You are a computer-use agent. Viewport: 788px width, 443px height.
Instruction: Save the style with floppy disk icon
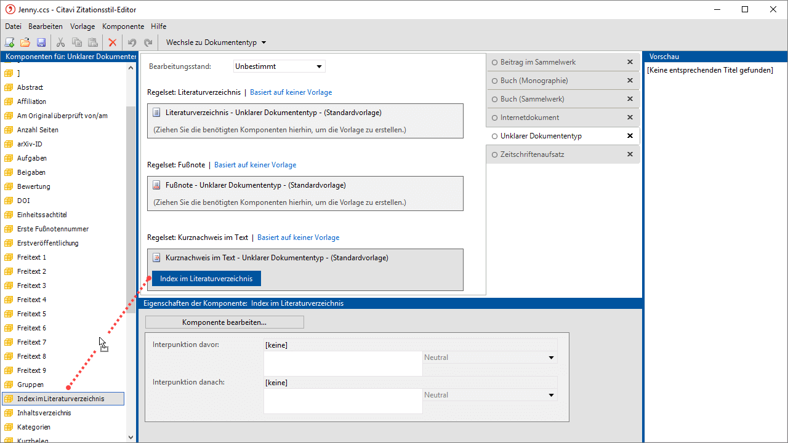tap(41, 42)
